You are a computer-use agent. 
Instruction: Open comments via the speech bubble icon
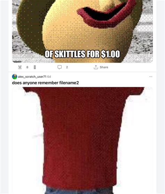coord(60,67)
